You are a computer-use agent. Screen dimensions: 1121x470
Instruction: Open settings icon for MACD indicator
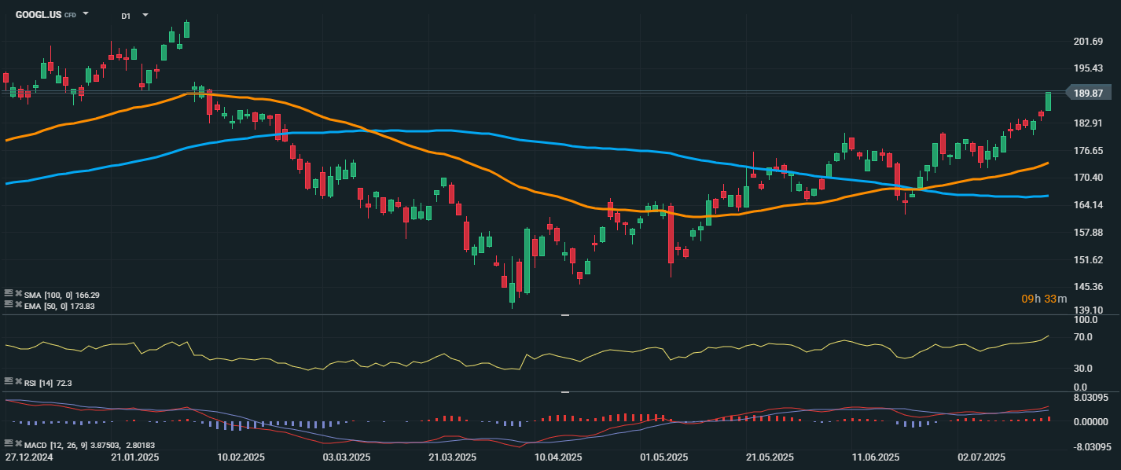[x=9, y=445]
